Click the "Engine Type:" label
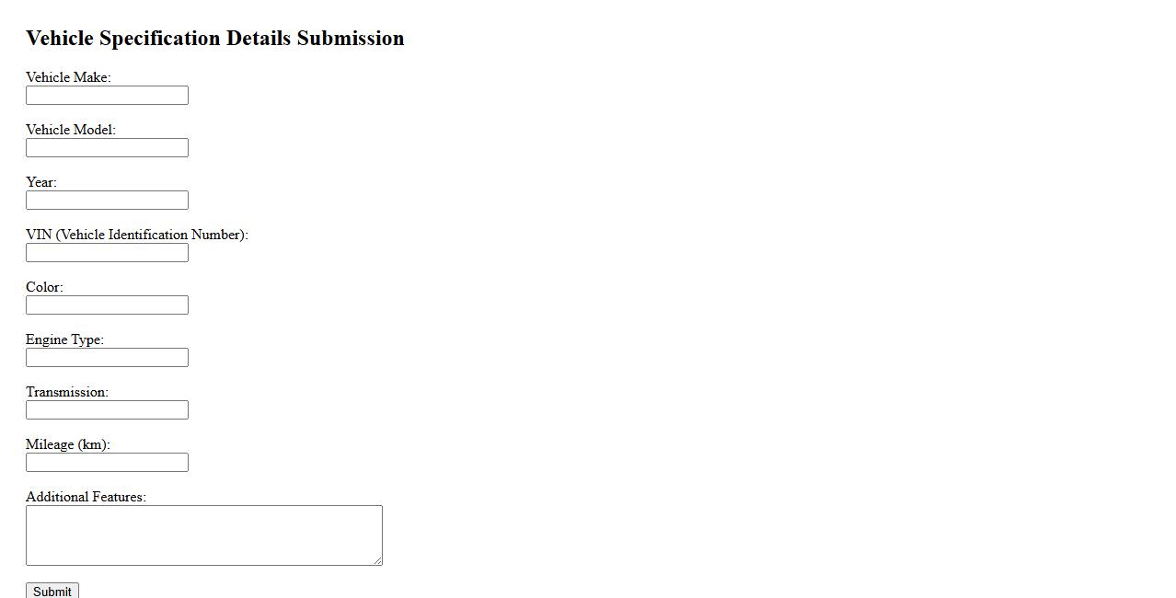This screenshot has height=598, width=1176. [x=64, y=339]
